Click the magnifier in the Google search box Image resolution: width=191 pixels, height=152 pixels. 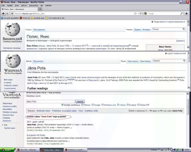[182, 14]
